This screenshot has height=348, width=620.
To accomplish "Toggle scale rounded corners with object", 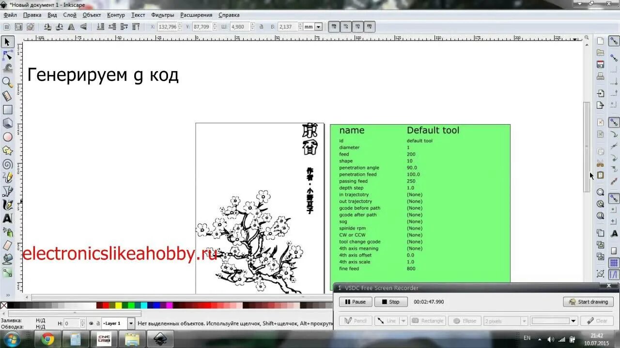I will (x=346, y=27).
